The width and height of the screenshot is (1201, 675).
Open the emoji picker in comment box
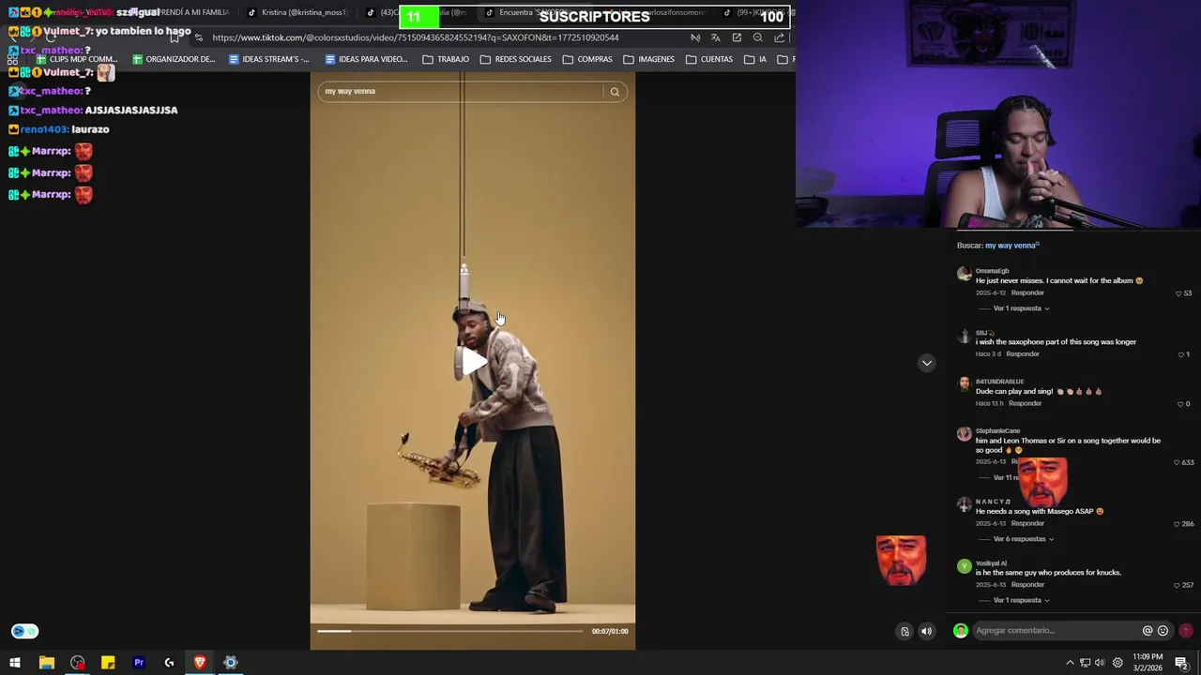click(1163, 631)
